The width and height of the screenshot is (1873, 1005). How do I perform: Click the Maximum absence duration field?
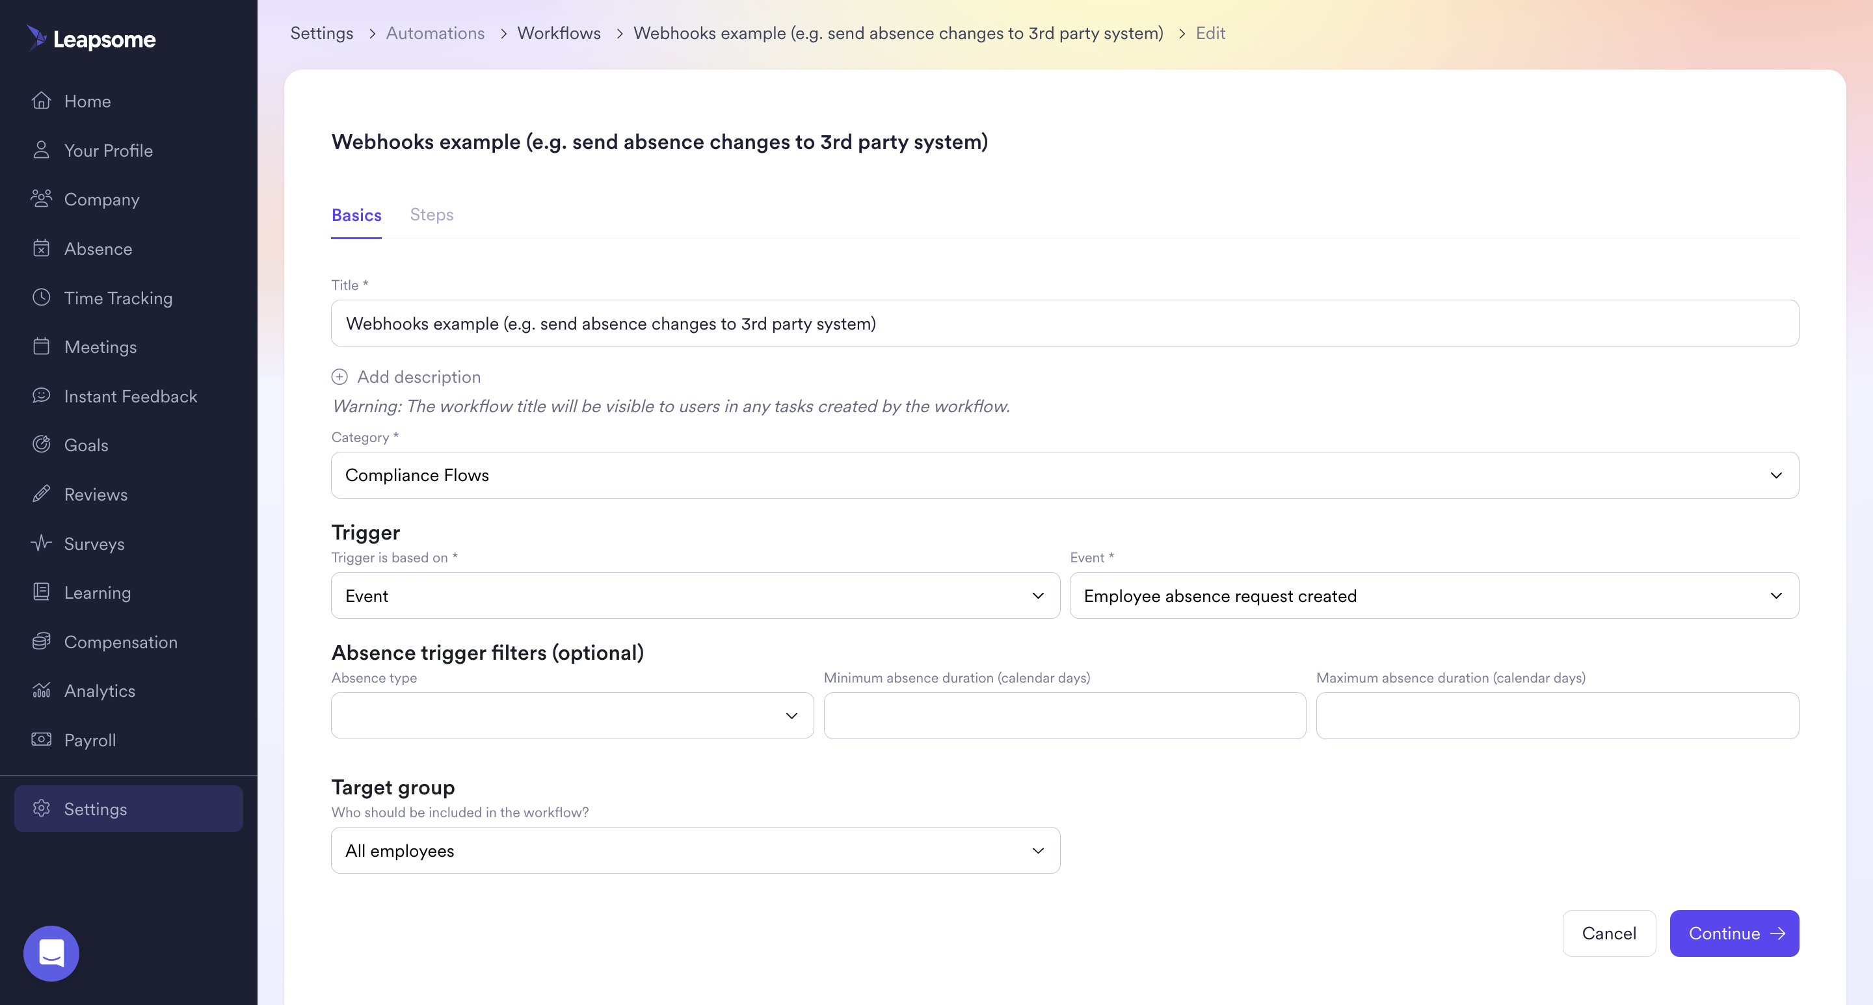[x=1558, y=715]
